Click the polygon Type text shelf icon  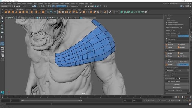click(x=40, y=12)
